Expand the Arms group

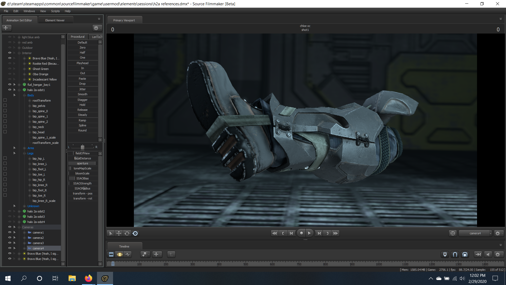click(24, 148)
